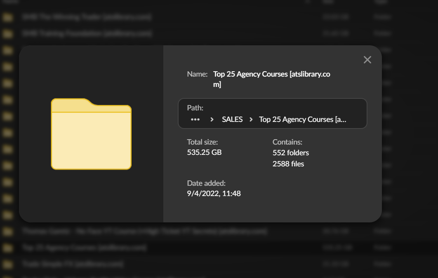
Task: Click the Path label in the path box
Action: click(195, 108)
